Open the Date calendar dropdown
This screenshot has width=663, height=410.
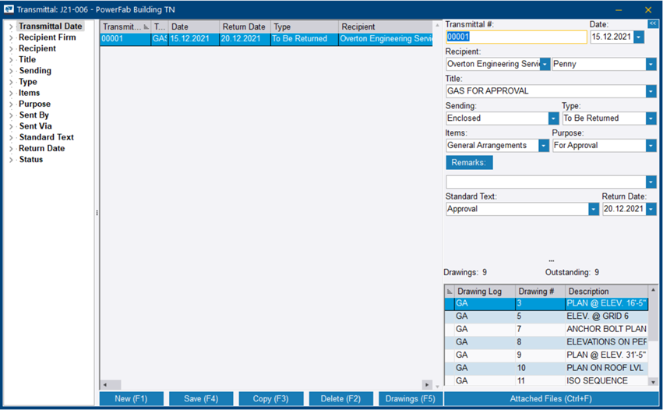tap(639, 37)
